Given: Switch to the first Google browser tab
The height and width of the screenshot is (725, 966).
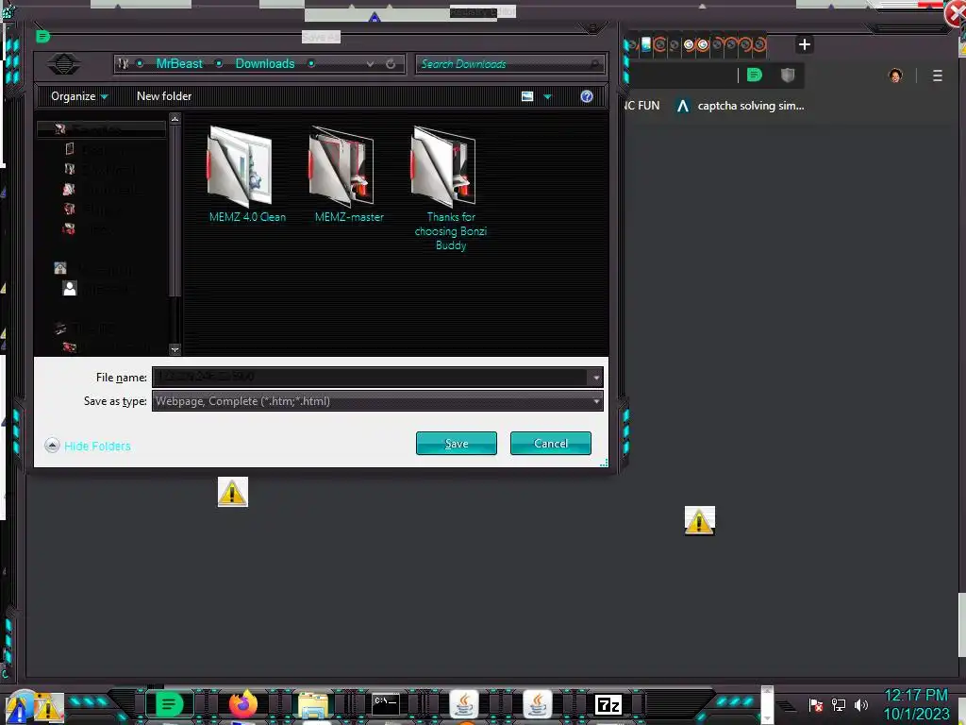Looking at the screenshot, I should pyautogui.click(x=689, y=44).
